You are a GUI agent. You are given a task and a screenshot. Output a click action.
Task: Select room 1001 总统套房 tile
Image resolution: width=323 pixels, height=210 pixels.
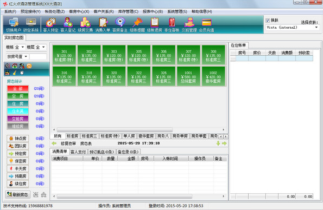tap(188, 76)
